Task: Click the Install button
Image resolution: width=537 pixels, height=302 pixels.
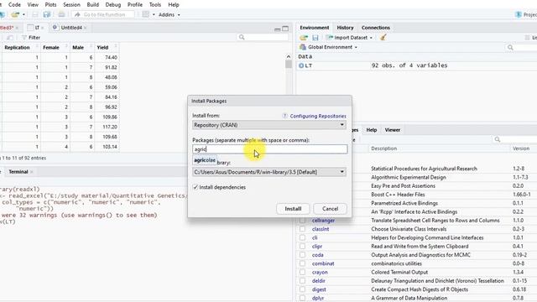Action: (293, 209)
